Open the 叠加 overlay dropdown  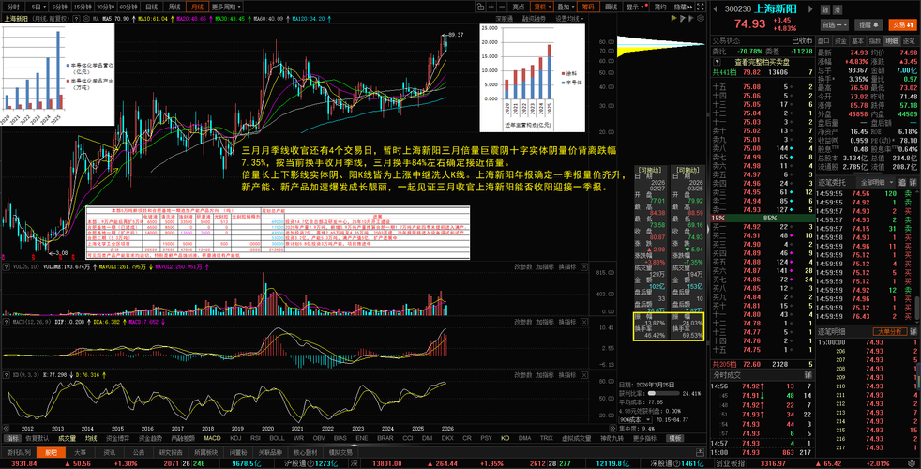point(565,8)
